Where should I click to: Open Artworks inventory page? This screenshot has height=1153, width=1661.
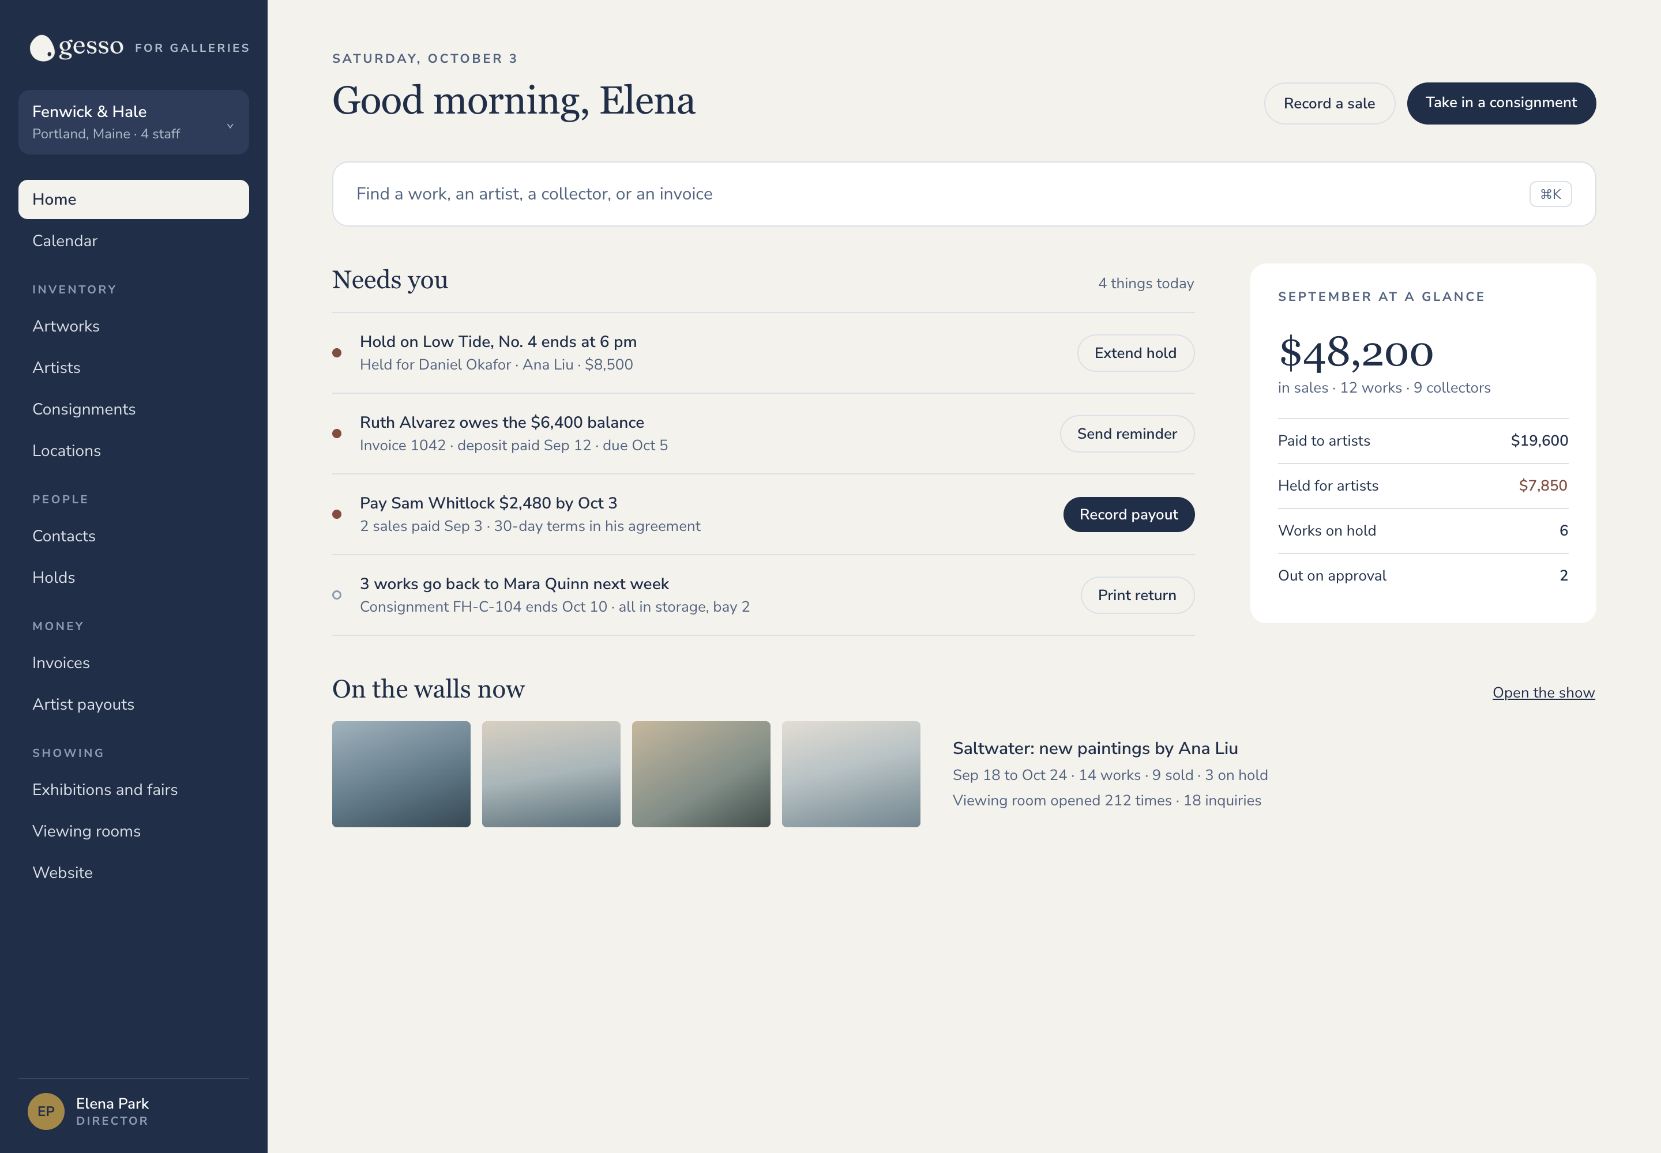click(x=134, y=326)
